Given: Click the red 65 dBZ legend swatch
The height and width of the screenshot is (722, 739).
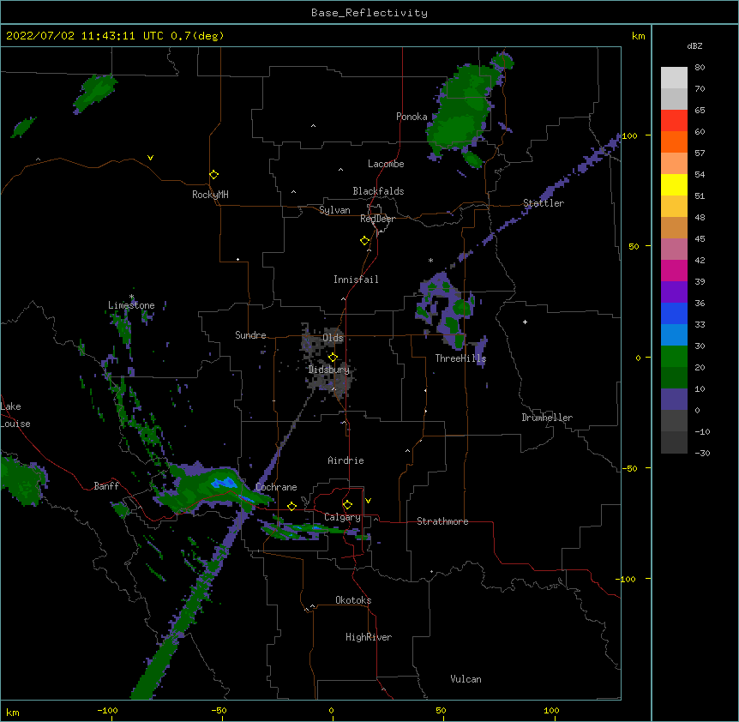Looking at the screenshot, I should pyautogui.click(x=674, y=121).
